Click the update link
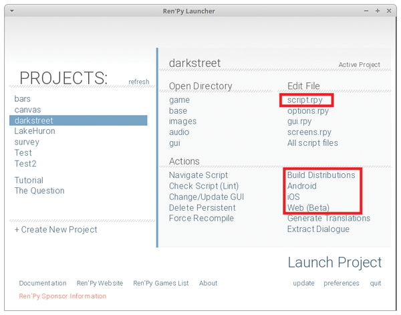This screenshot has height=315, width=401. [303, 284]
